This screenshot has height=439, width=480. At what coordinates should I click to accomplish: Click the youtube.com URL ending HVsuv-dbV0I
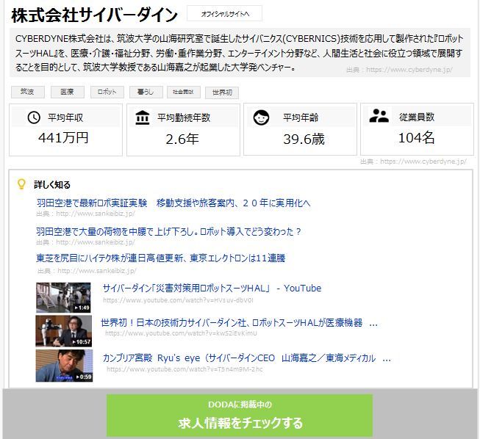point(178,300)
